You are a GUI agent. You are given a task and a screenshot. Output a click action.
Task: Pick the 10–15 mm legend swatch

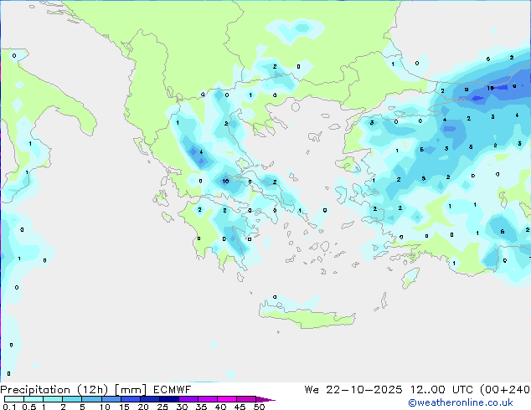click(x=111, y=399)
